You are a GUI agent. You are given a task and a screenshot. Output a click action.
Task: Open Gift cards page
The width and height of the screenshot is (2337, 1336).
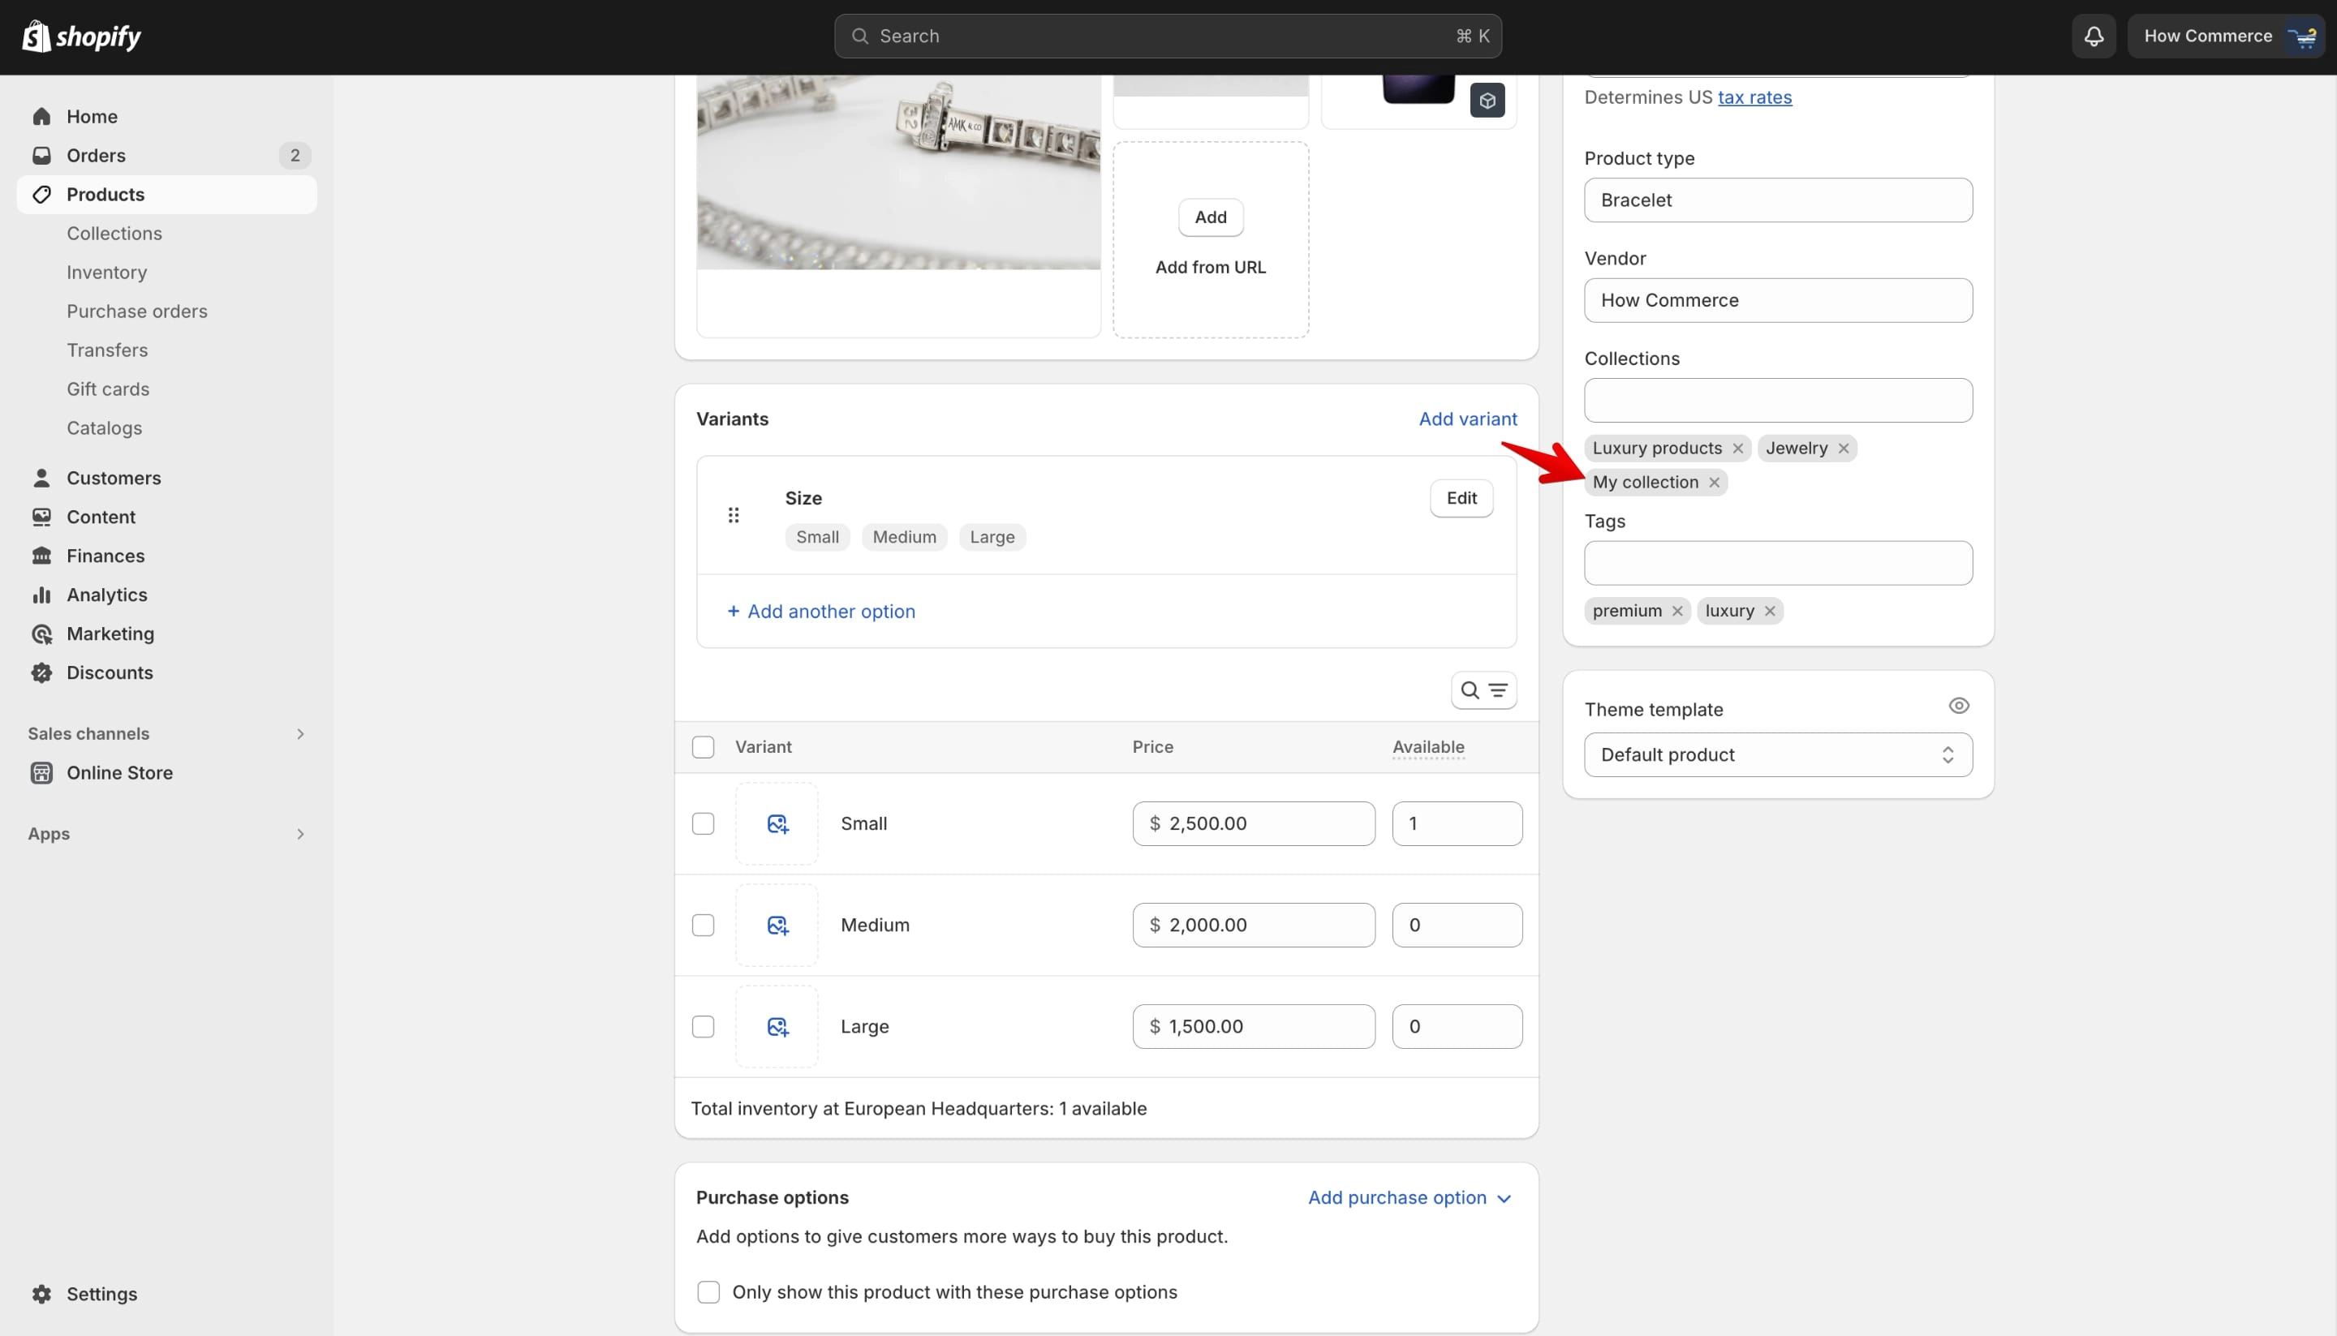coord(107,389)
